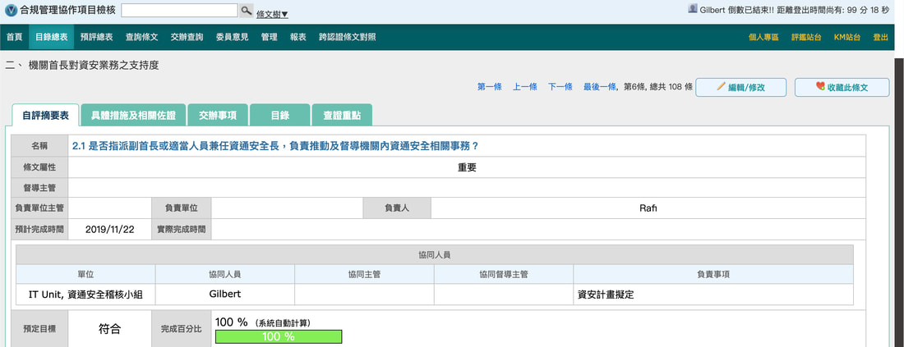Click the green 100% progress bar

(279, 336)
